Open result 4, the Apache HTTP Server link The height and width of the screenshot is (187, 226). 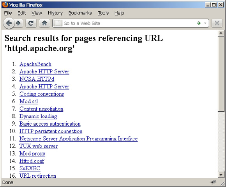(x=44, y=87)
